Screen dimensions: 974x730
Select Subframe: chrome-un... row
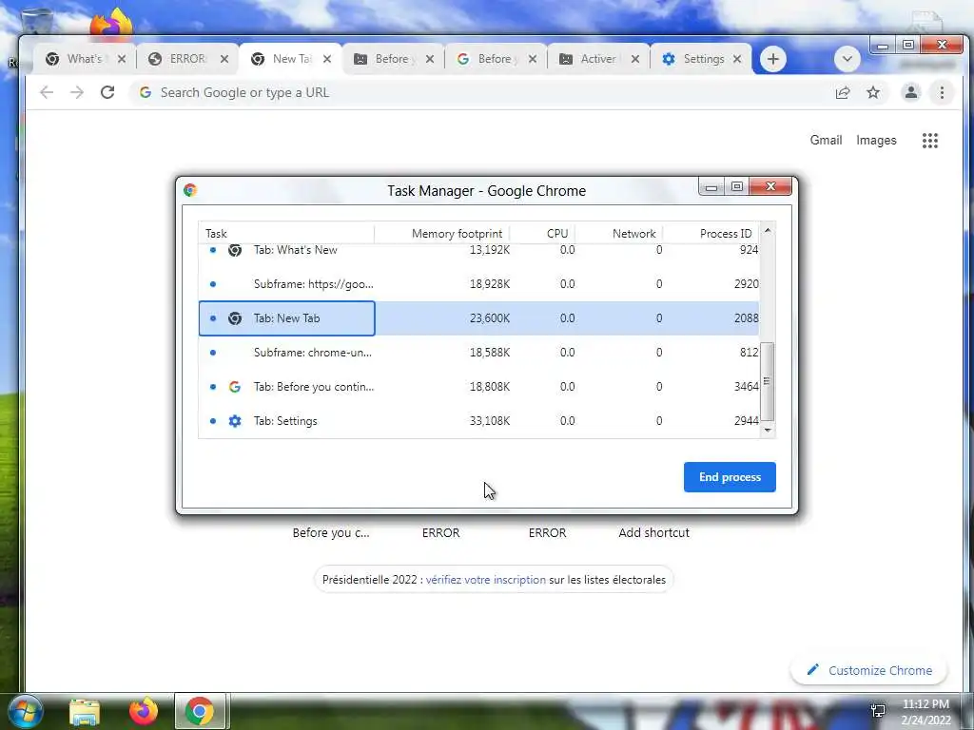(x=479, y=353)
